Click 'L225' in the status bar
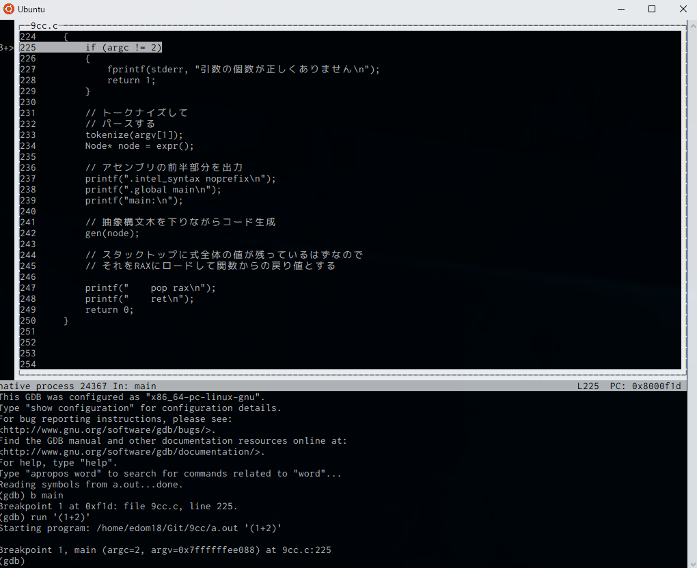The image size is (697, 568). tap(588, 386)
